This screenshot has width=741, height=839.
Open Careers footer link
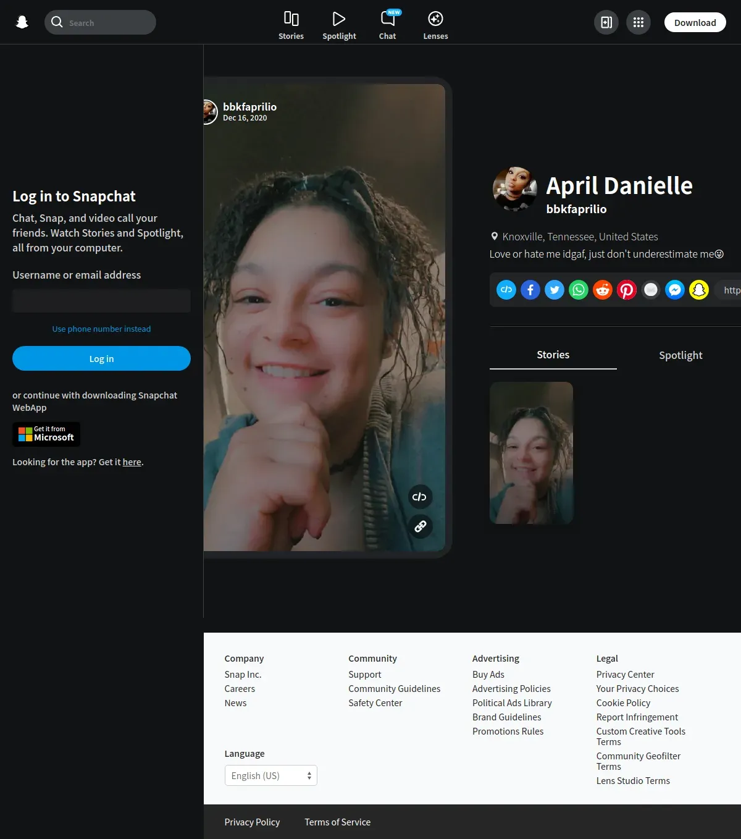240,689
